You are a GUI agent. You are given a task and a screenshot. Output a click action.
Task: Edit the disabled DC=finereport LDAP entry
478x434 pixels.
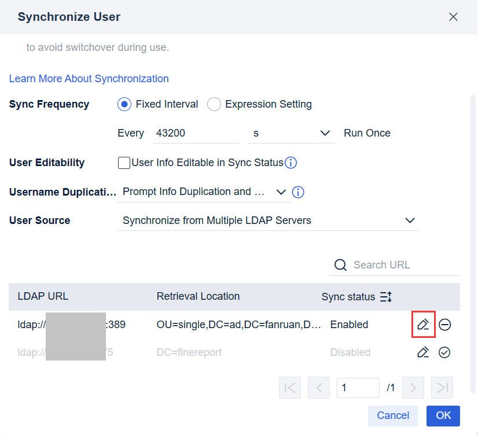tap(423, 352)
